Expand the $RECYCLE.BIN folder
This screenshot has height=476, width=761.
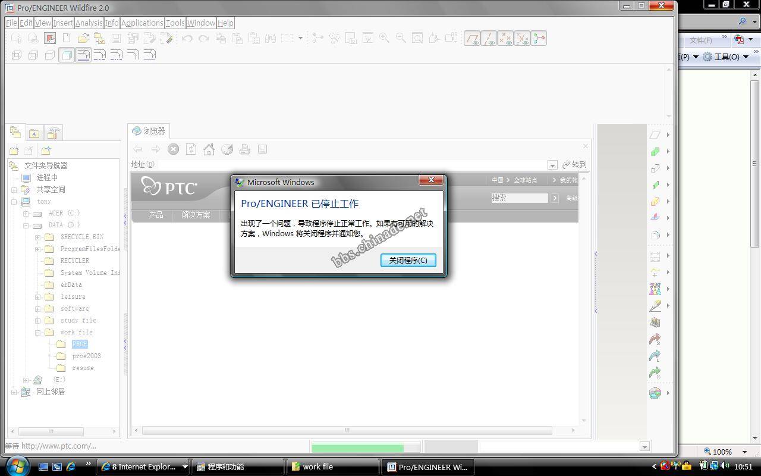[x=37, y=237]
